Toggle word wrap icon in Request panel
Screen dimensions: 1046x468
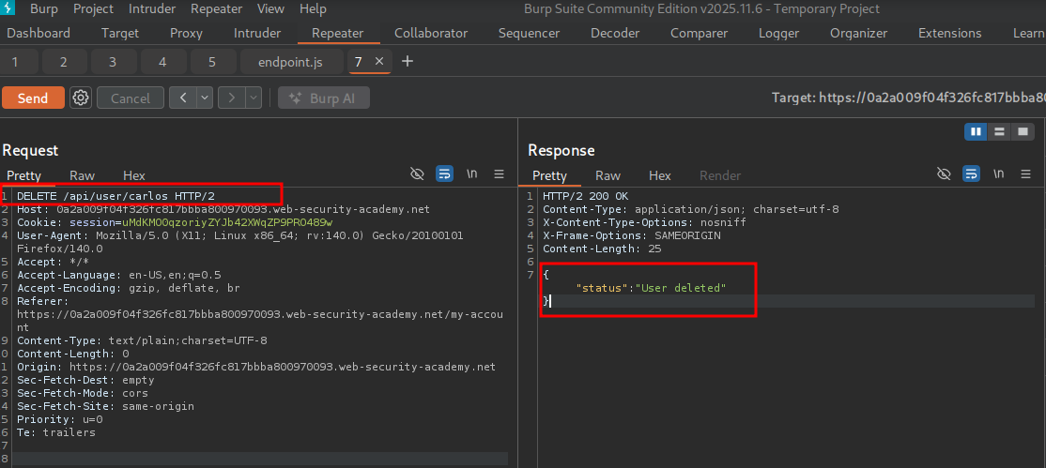[x=444, y=174]
